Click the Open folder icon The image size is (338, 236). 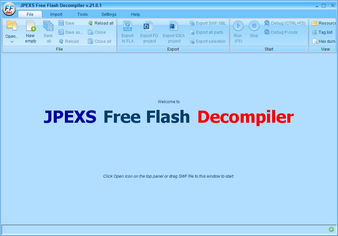[11, 25]
